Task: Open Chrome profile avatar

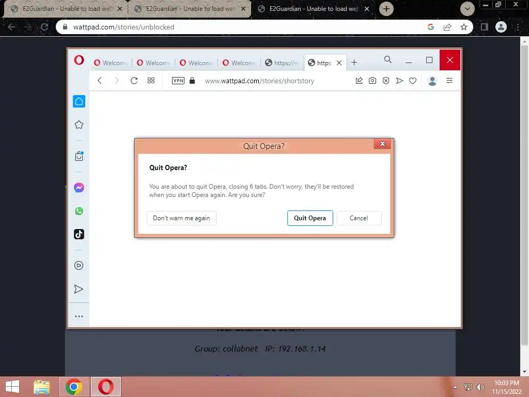Action: [501, 27]
